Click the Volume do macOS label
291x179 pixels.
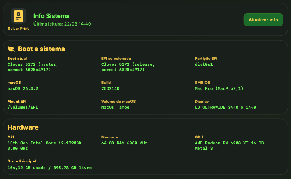[118, 101]
